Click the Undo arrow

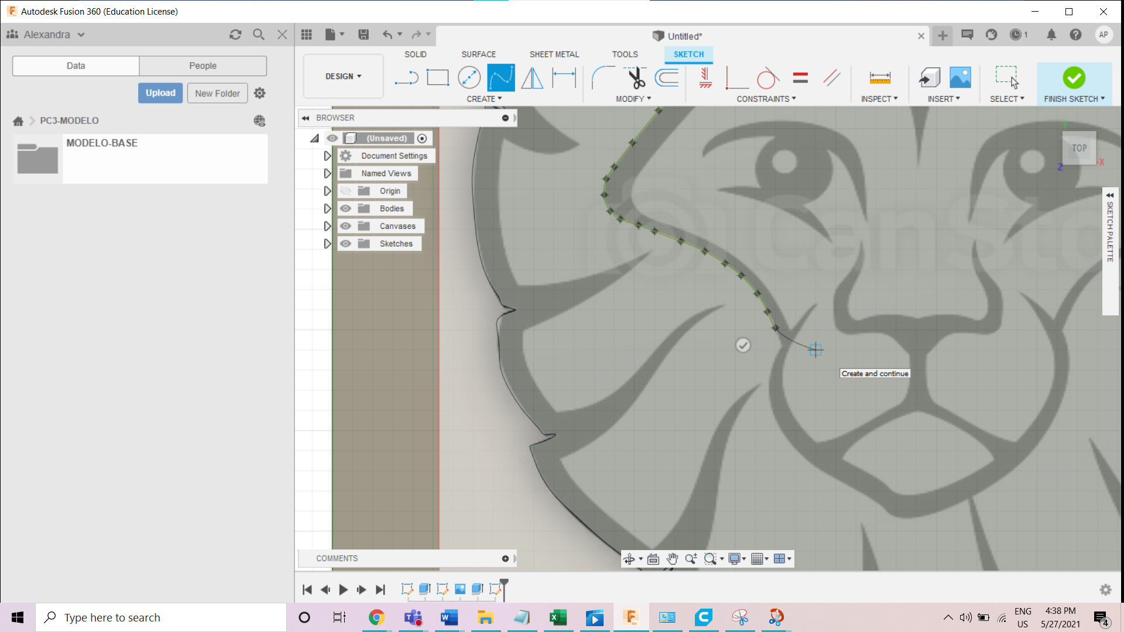pyautogui.click(x=388, y=35)
